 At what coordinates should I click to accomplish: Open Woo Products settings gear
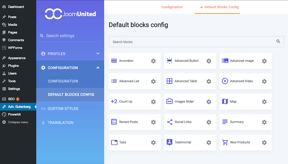pos(264,143)
